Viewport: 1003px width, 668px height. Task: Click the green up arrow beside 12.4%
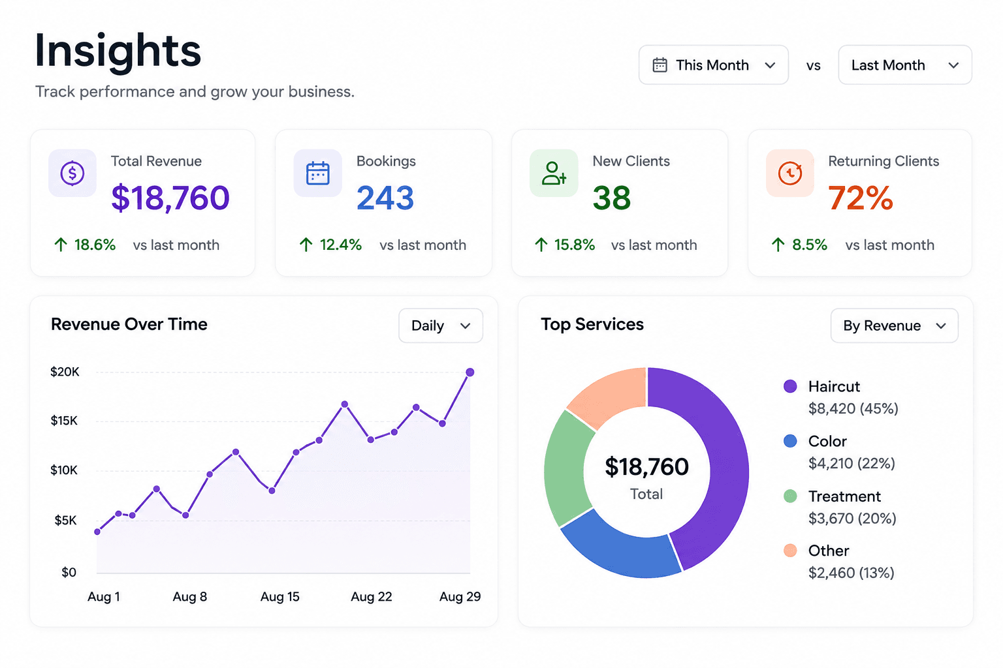(306, 245)
